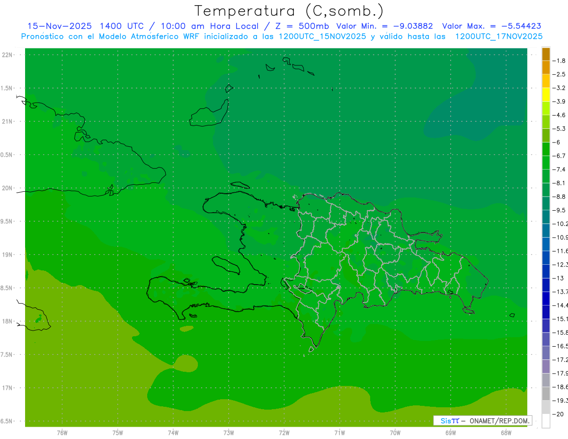Click the '71W' longitude label
Image resolution: width=568 pixels, height=439 pixels.
click(339, 432)
